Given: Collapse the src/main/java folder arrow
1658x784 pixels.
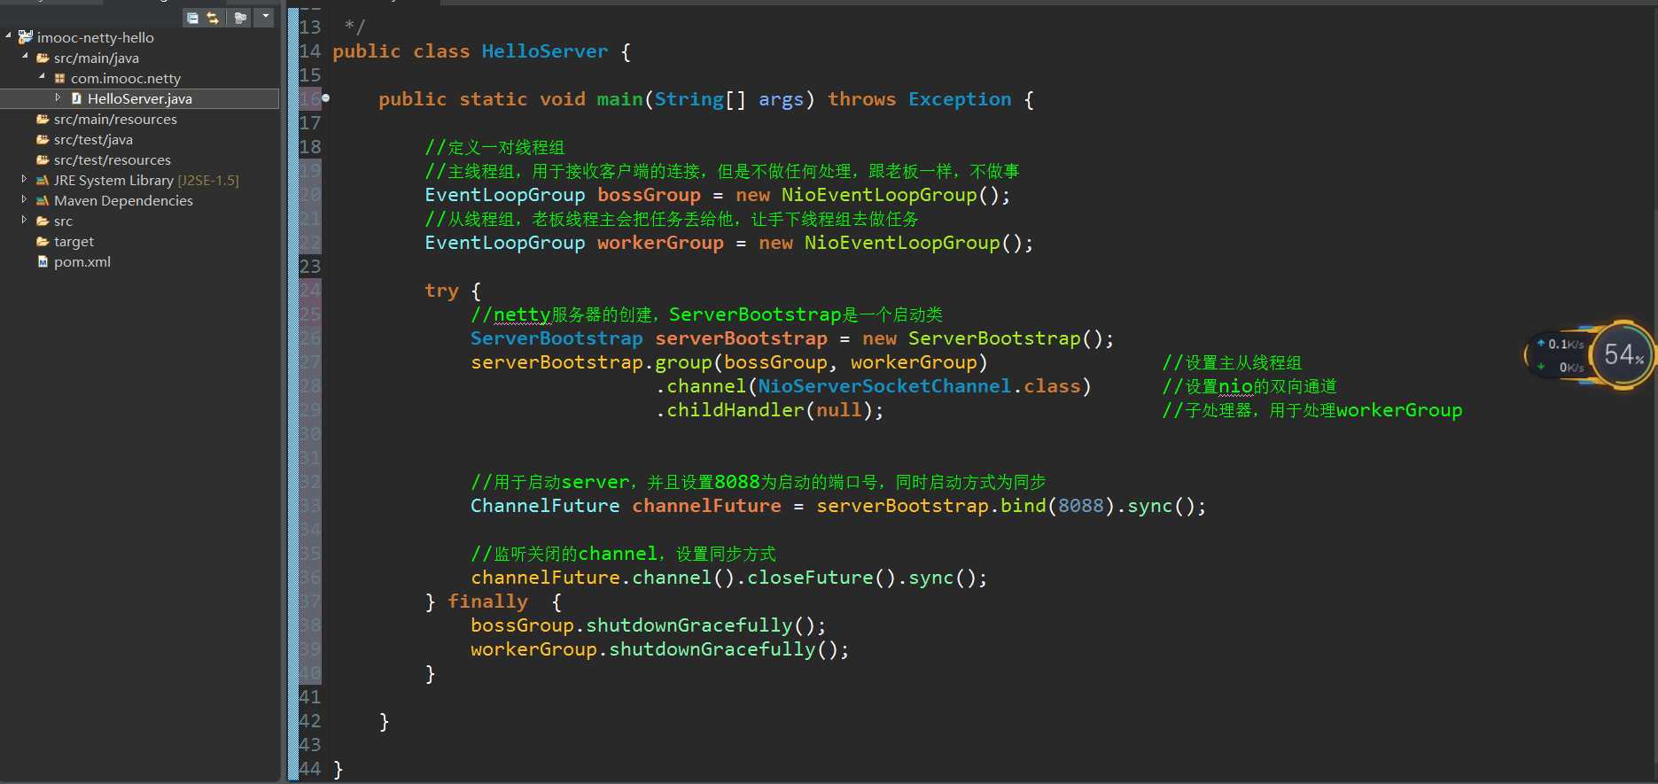Looking at the screenshot, I should pos(25,57).
